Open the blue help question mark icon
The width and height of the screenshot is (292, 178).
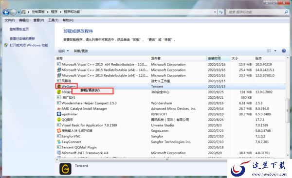tap(284, 51)
